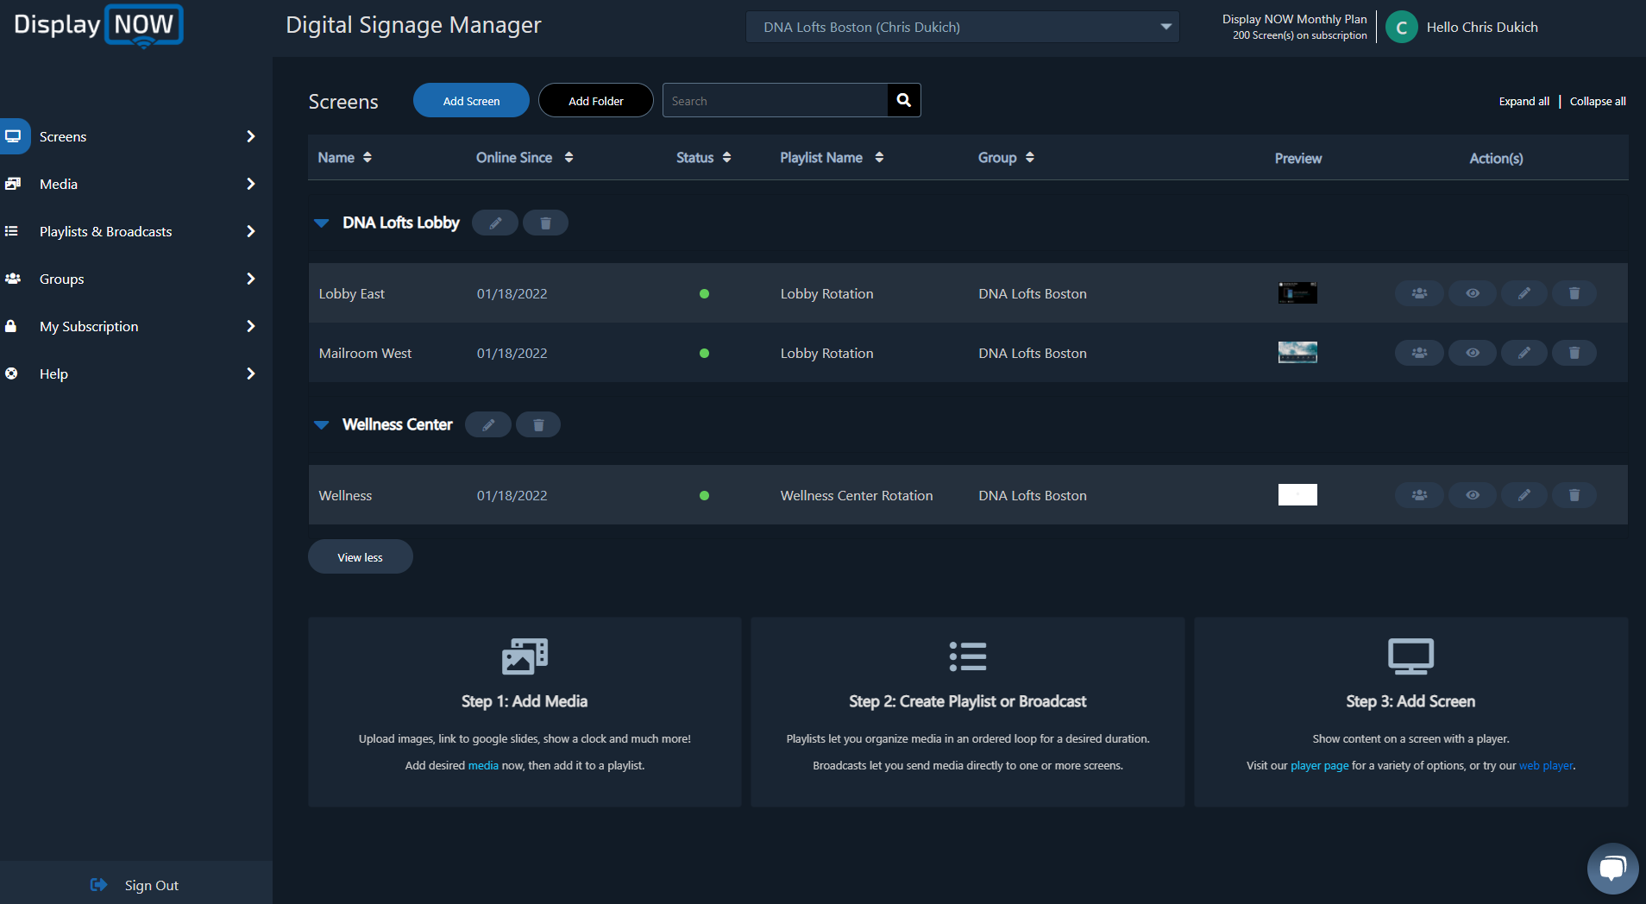Open the web player link

pos(1546,765)
